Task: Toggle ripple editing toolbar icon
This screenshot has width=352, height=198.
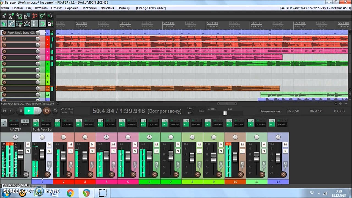Action: 19,24
